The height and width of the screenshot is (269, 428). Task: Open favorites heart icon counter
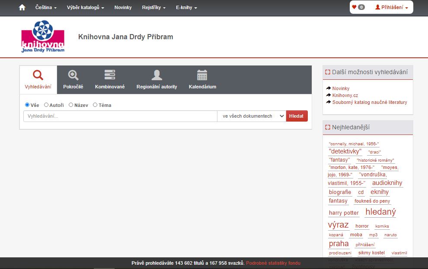358,7
